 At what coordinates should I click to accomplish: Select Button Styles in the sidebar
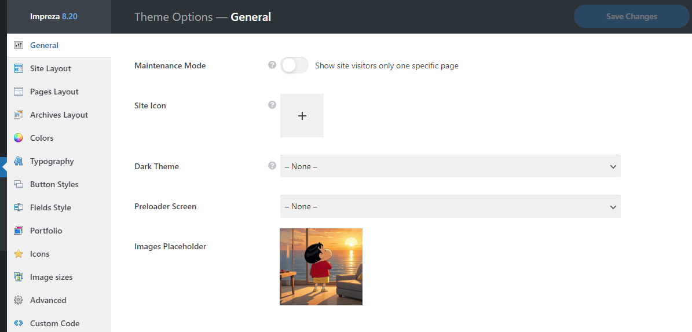54,184
